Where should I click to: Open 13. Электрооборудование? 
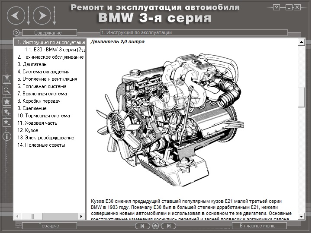point(46,138)
